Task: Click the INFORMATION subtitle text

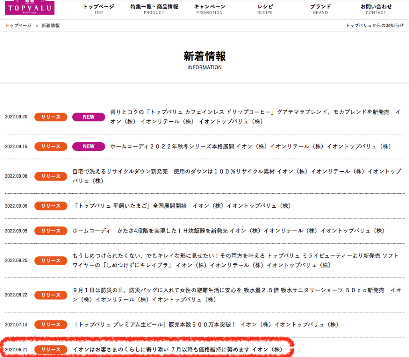Action: [x=204, y=67]
